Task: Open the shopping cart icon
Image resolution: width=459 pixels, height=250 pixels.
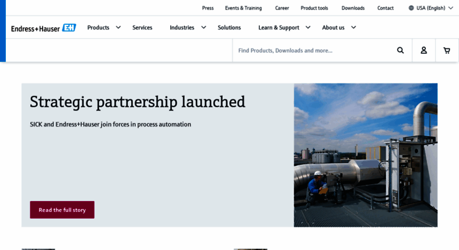Action: (x=447, y=50)
